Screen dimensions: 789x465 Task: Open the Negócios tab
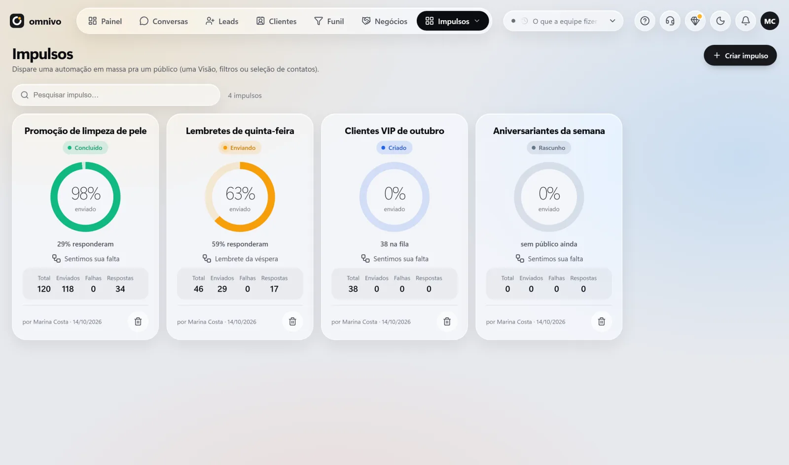[x=385, y=21]
